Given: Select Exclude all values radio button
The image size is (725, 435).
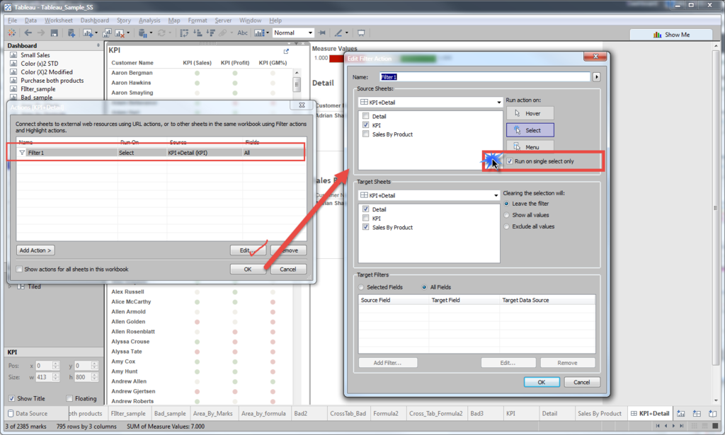Looking at the screenshot, I should tap(507, 227).
